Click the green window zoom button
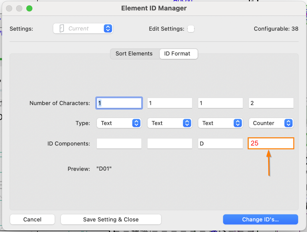The width and height of the screenshot is (307, 232). pos(30,8)
